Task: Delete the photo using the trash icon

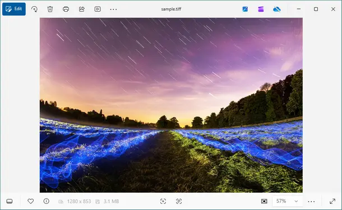Action: coord(50,9)
